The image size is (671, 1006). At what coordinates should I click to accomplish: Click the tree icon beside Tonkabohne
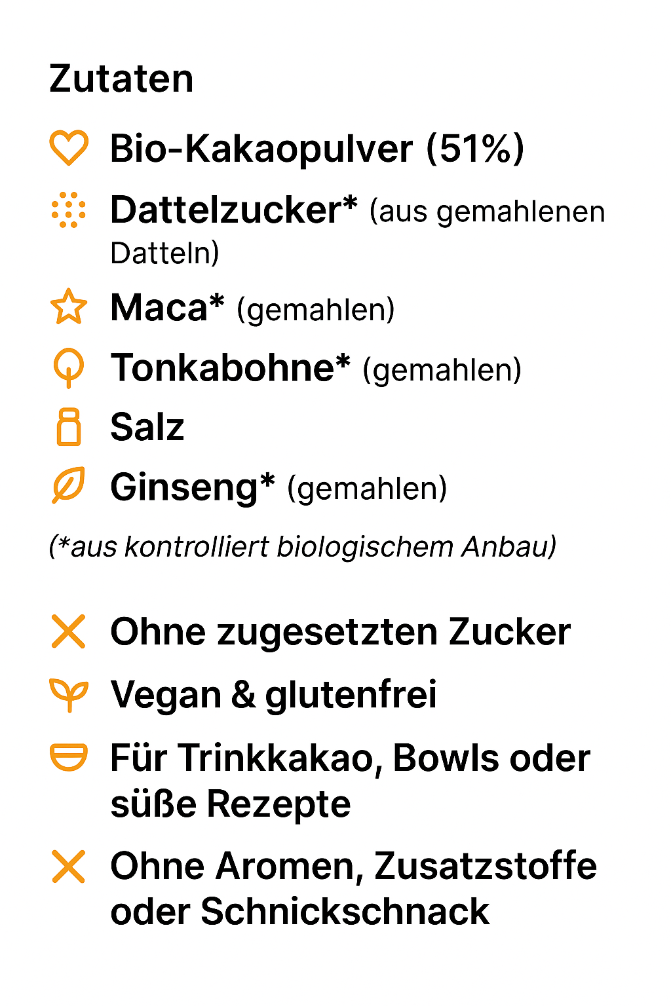coord(69,367)
